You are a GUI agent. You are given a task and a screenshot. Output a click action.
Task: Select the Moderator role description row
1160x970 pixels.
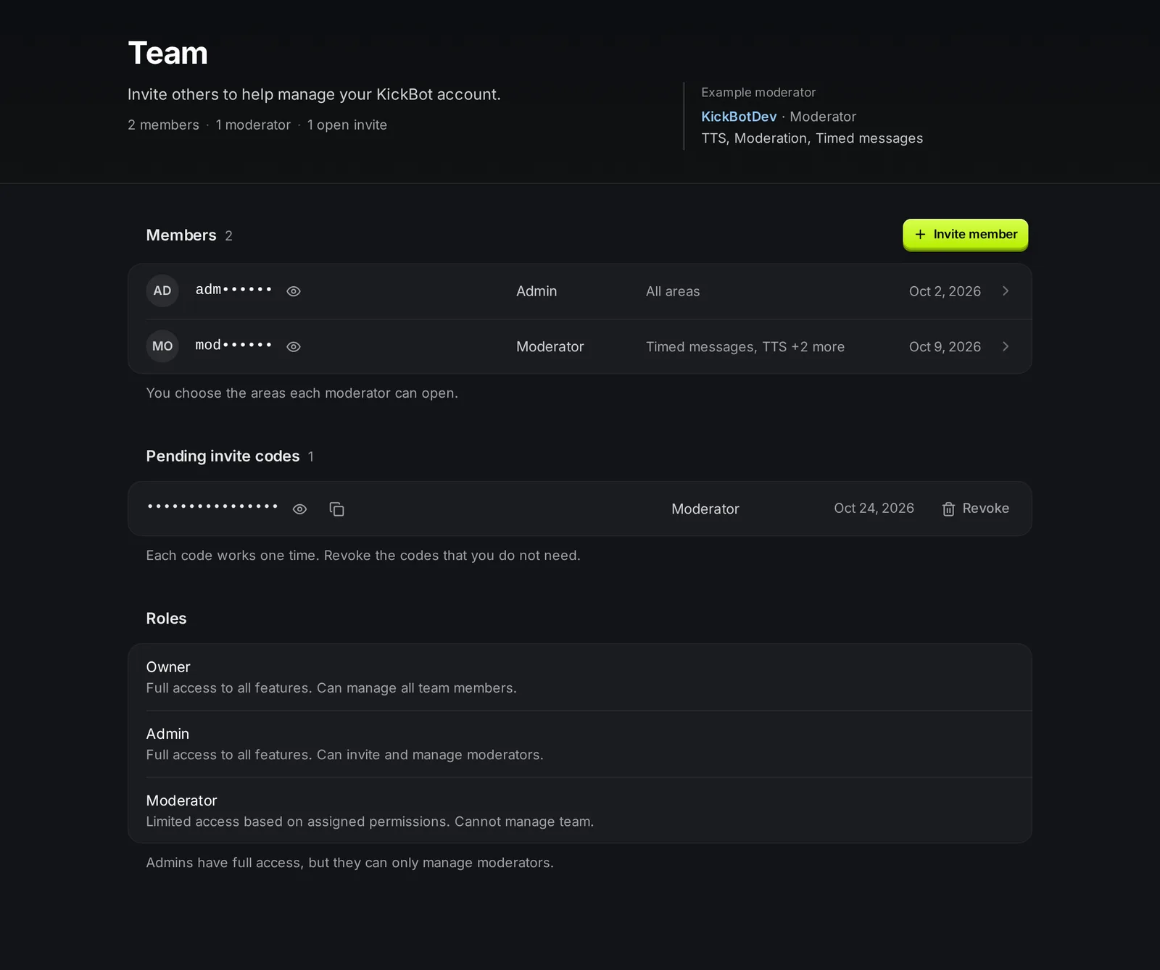[580, 811]
